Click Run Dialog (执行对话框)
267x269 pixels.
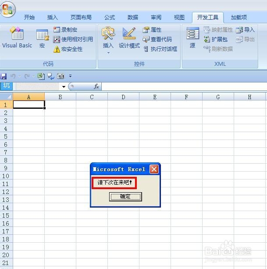pyautogui.click(x=160, y=49)
